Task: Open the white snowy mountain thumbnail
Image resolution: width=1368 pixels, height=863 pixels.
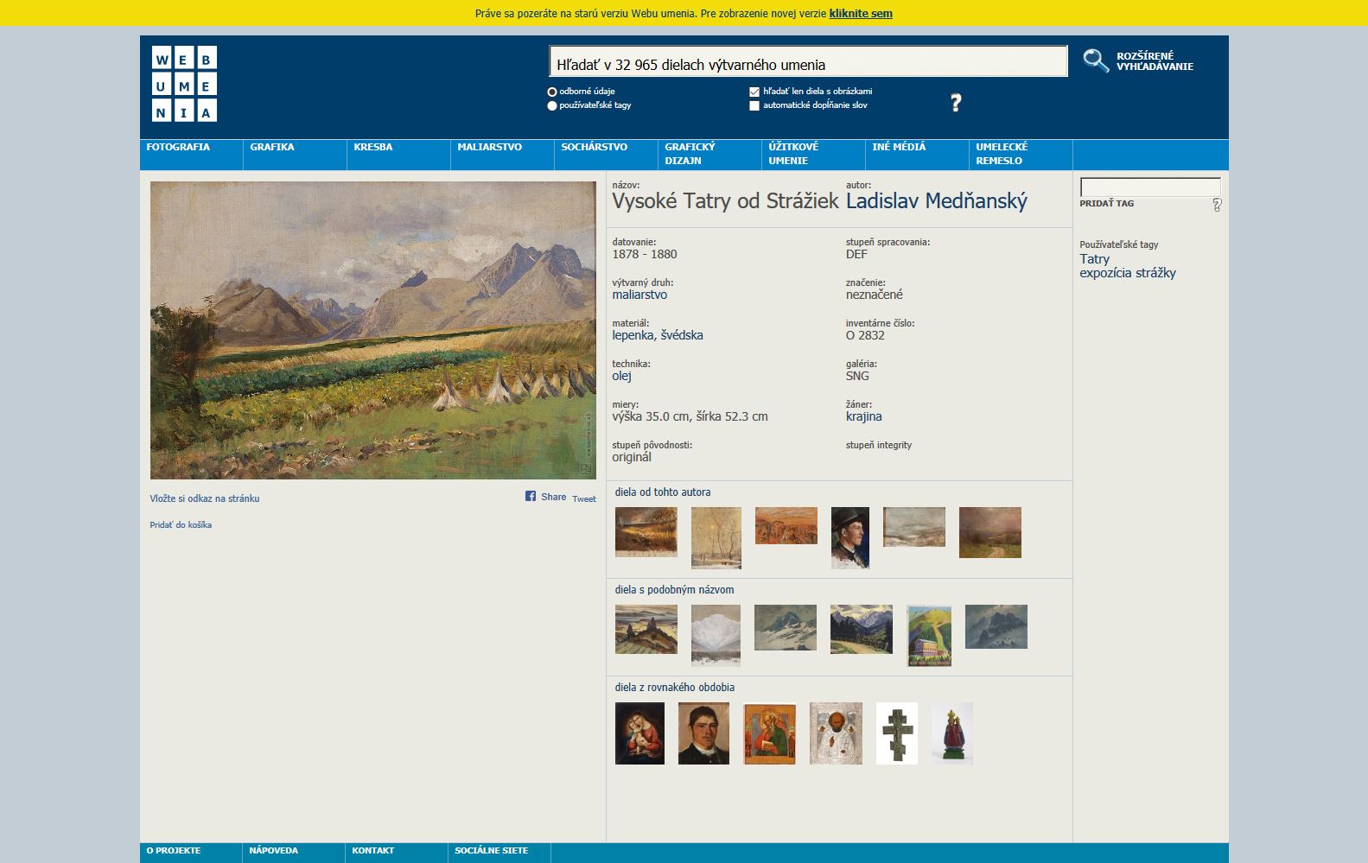Action: point(716,635)
